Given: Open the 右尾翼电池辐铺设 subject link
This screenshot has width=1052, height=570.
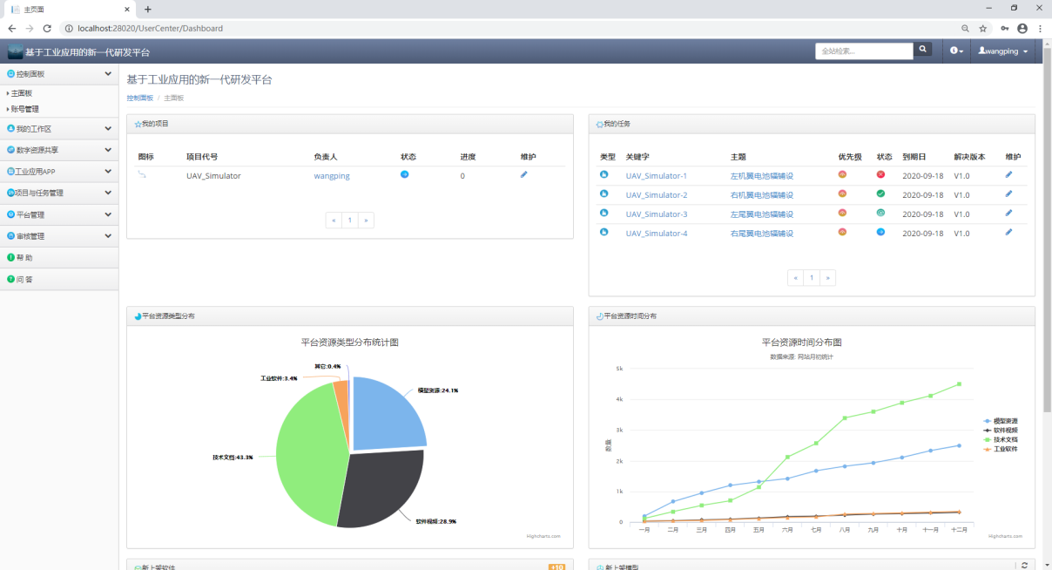Looking at the screenshot, I should point(762,234).
